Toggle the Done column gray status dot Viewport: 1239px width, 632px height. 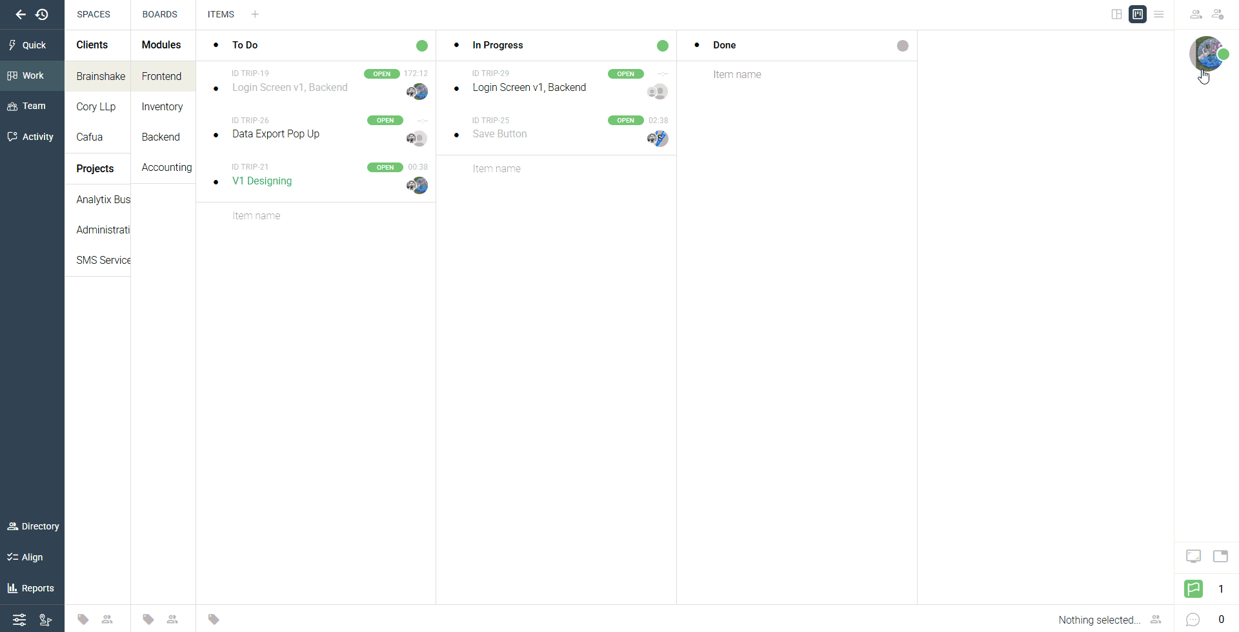click(903, 46)
